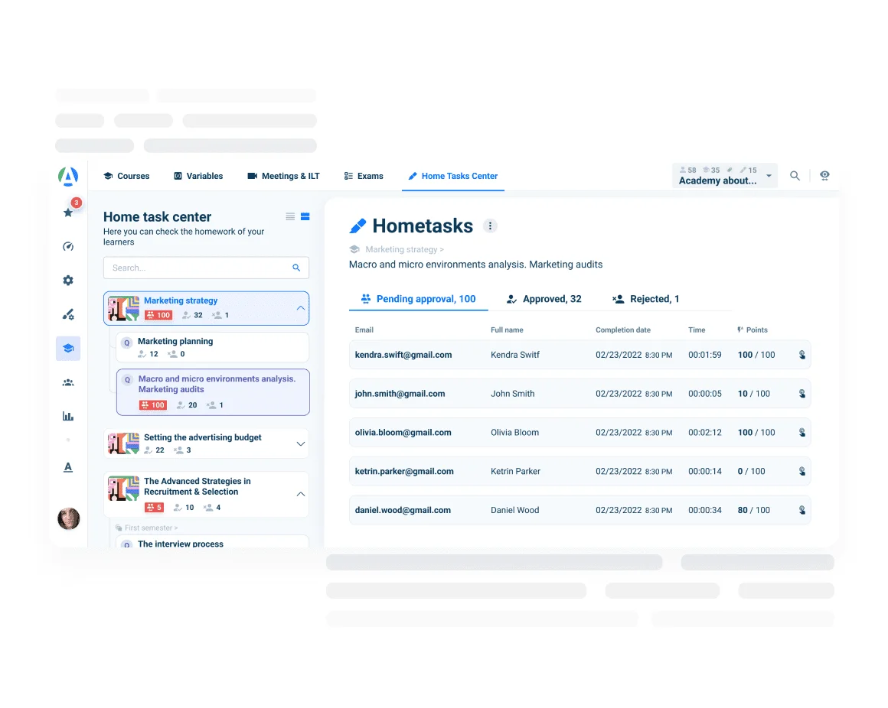Select the brush customization icon in sidebar
Screen dimensions: 888x708
pyautogui.click(x=67, y=314)
